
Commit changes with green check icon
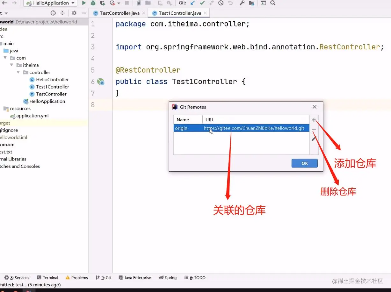coord(202,3)
